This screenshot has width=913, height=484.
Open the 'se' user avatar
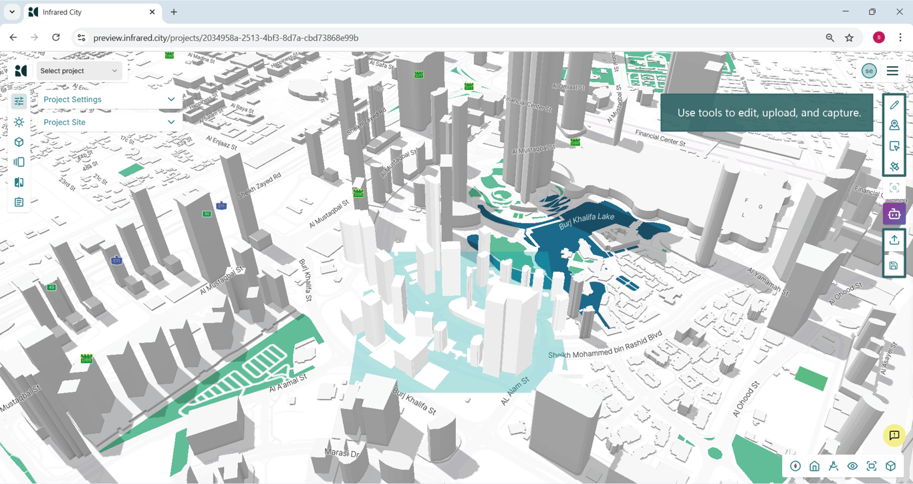pos(869,71)
